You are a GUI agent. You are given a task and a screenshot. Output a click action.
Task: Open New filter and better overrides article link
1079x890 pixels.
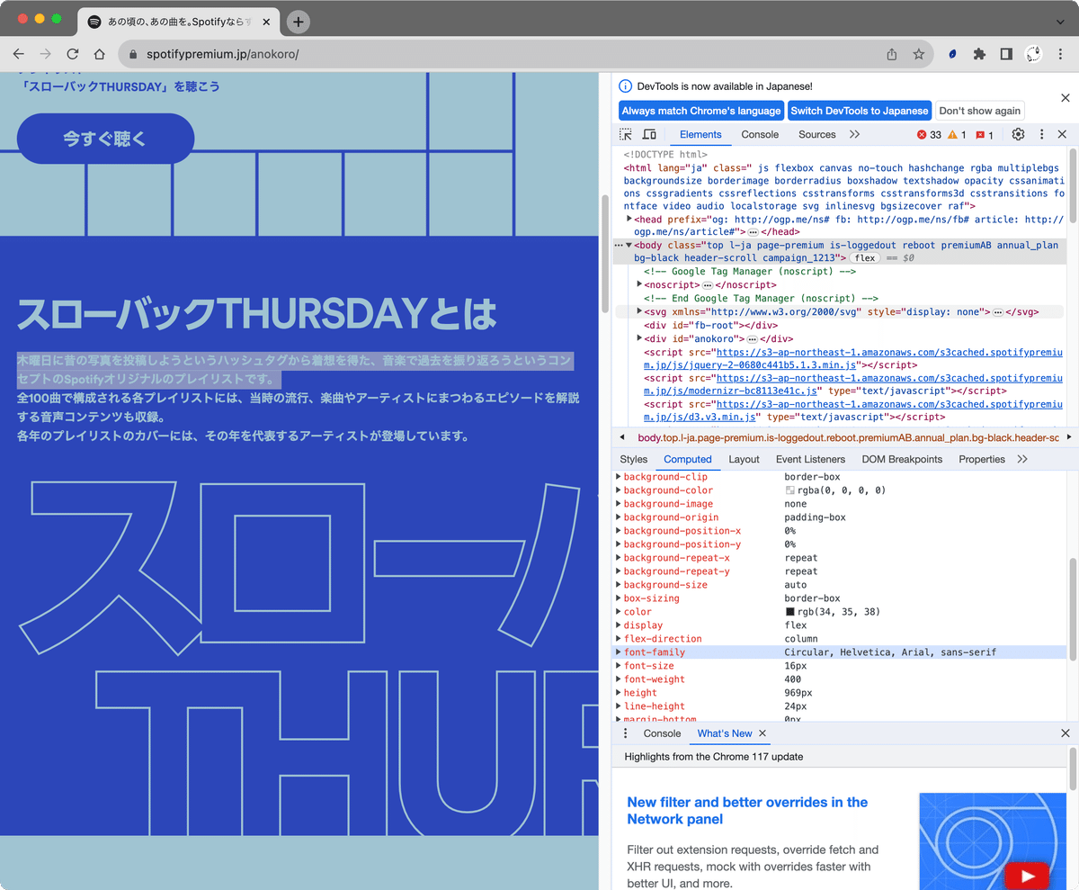(748, 811)
